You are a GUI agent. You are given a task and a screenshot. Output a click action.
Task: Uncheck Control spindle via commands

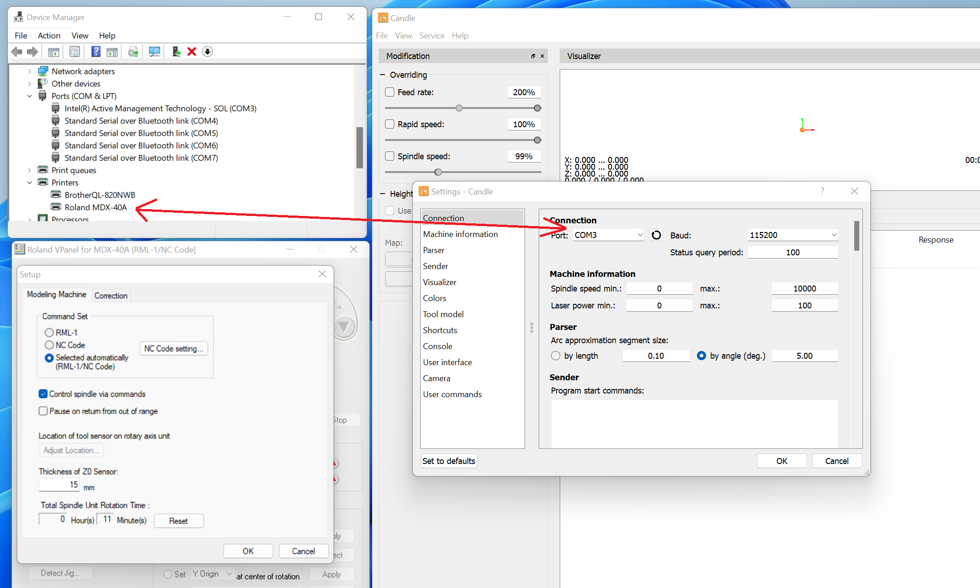pyautogui.click(x=43, y=394)
